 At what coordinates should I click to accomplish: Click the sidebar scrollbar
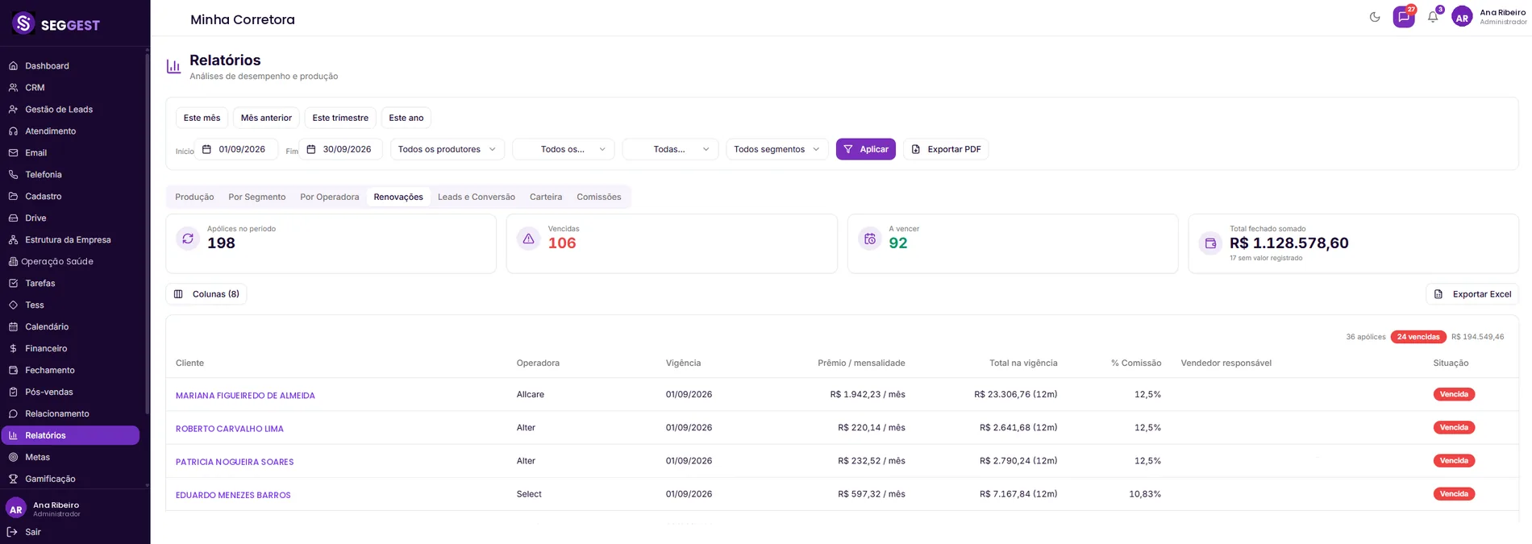[x=147, y=234]
